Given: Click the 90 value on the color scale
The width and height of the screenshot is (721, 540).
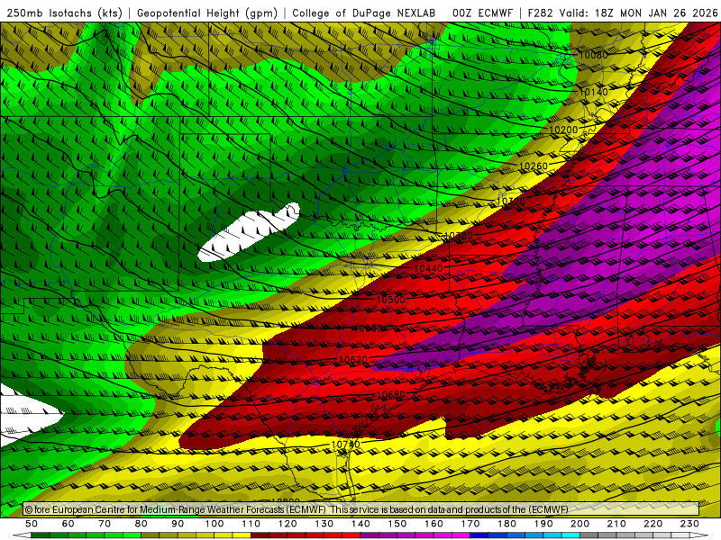Looking at the screenshot, I should (x=178, y=524).
